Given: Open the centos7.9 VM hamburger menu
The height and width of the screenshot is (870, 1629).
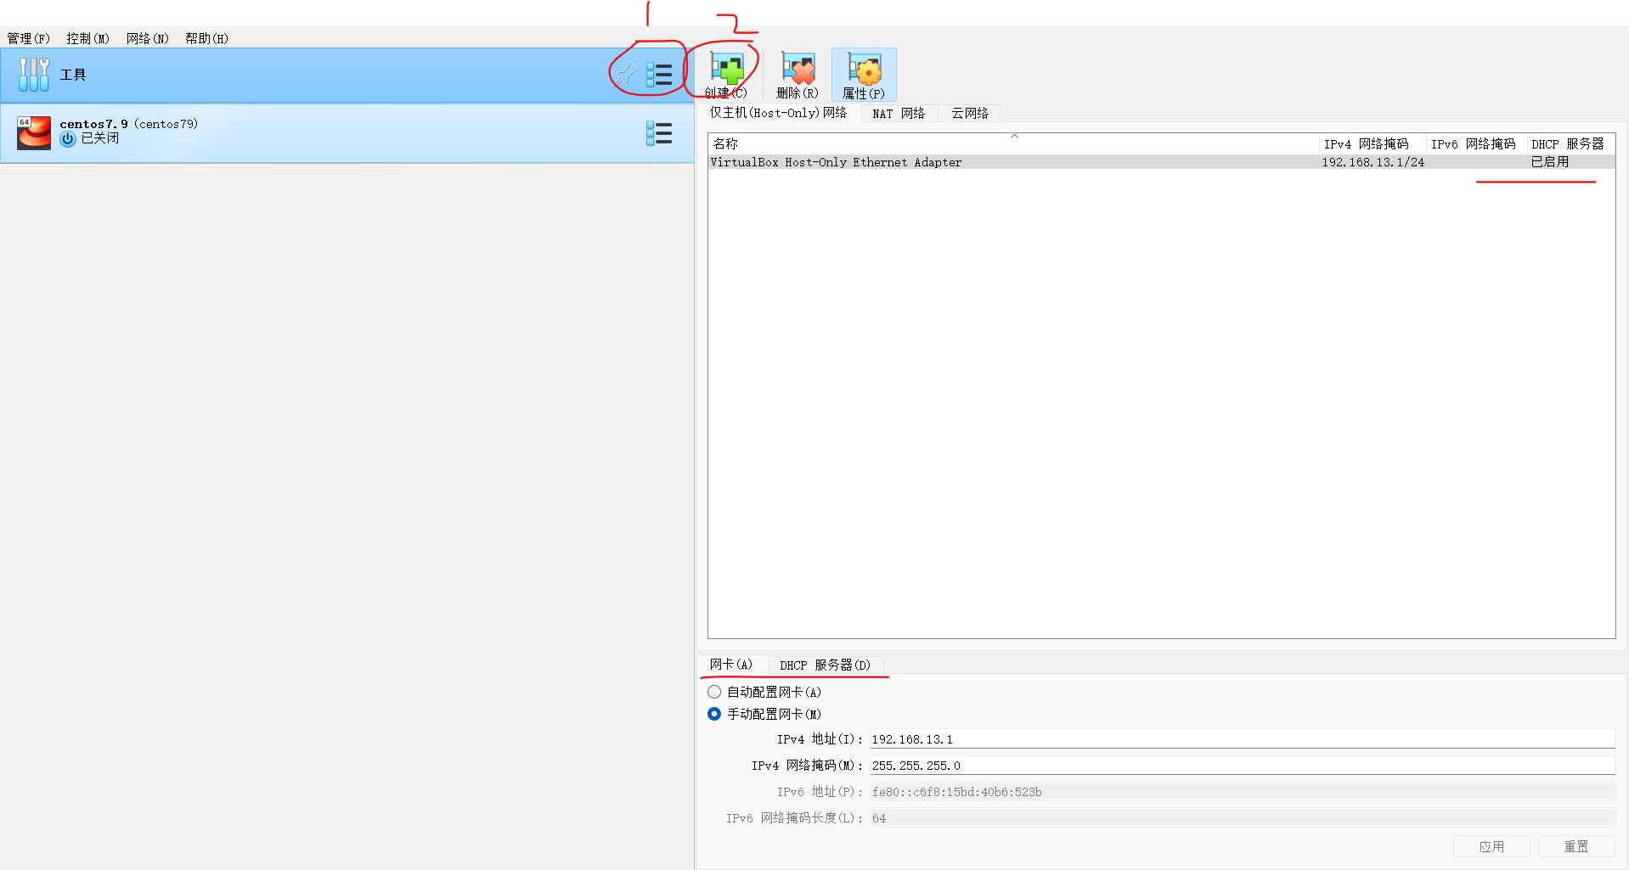Looking at the screenshot, I should pyautogui.click(x=659, y=132).
